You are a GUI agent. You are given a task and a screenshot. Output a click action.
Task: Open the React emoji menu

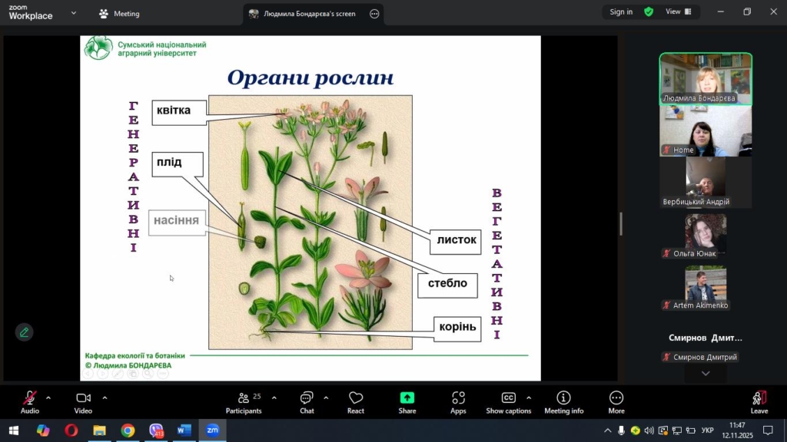356,402
